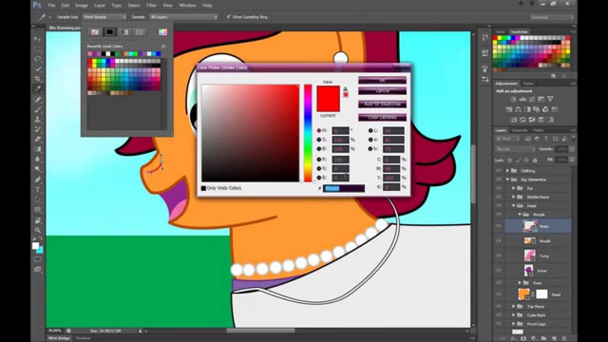The height and width of the screenshot is (342, 608).
Task: Expand the Eyes layer group
Action: (520, 283)
